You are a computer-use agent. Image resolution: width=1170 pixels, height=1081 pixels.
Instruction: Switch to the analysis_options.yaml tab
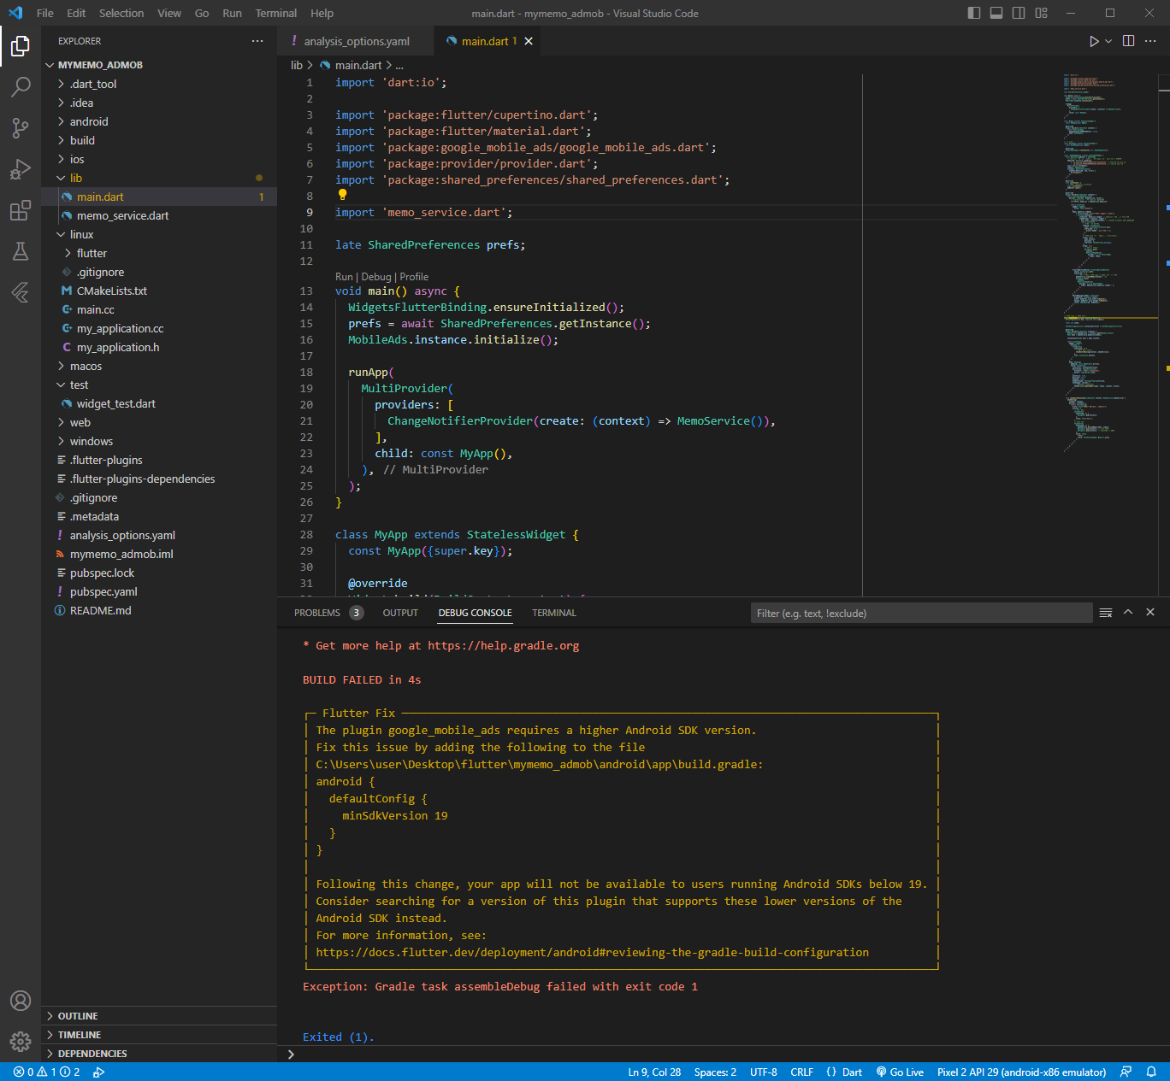(x=355, y=41)
